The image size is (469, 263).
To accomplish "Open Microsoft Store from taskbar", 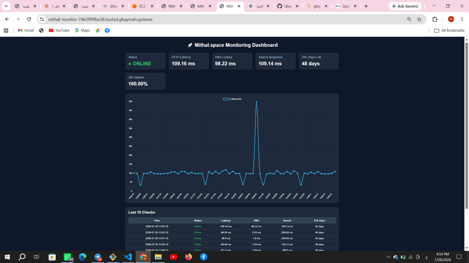I will [52, 257].
